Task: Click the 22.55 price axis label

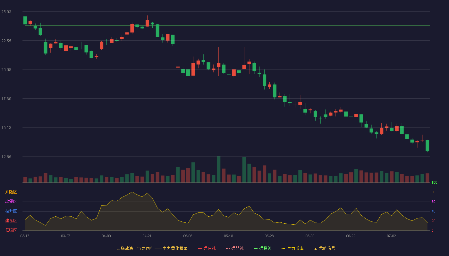Action: [6, 41]
